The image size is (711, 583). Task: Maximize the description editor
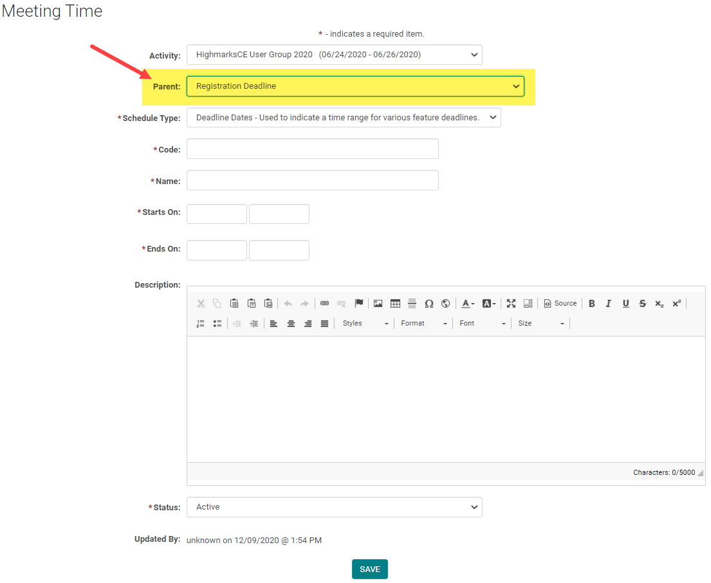tap(511, 304)
